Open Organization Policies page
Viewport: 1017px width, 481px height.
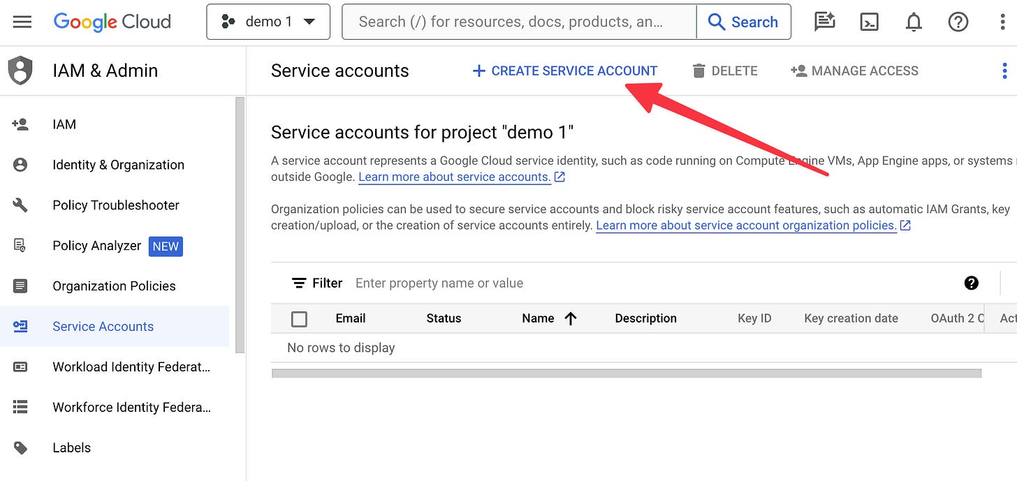pos(115,286)
